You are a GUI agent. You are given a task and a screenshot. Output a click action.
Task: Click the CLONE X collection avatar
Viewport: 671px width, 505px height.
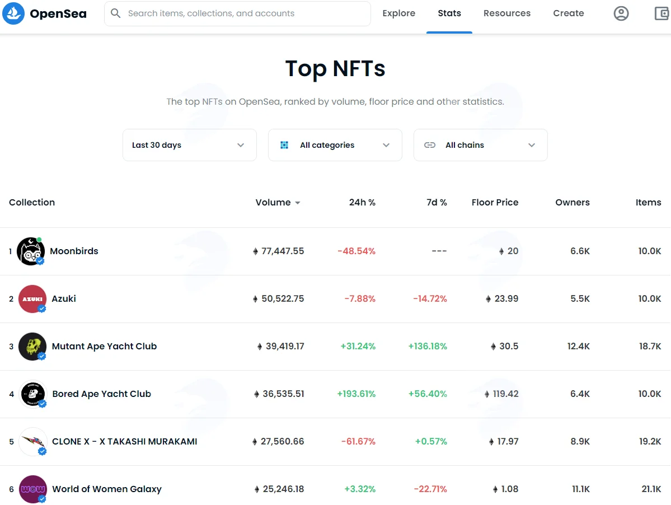pyautogui.click(x=33, y=441)
